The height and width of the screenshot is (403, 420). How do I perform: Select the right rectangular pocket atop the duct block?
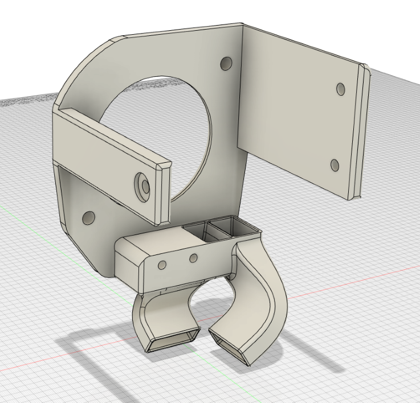234,225
